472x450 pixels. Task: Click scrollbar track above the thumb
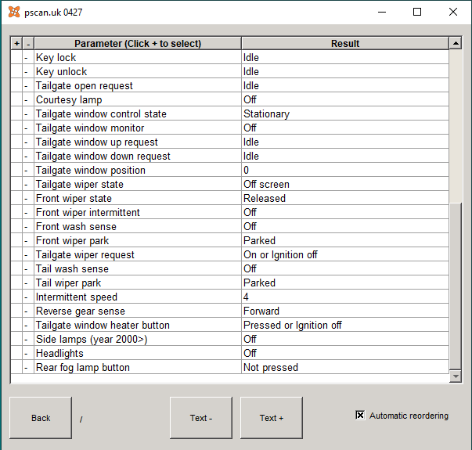tap(456, 127)
